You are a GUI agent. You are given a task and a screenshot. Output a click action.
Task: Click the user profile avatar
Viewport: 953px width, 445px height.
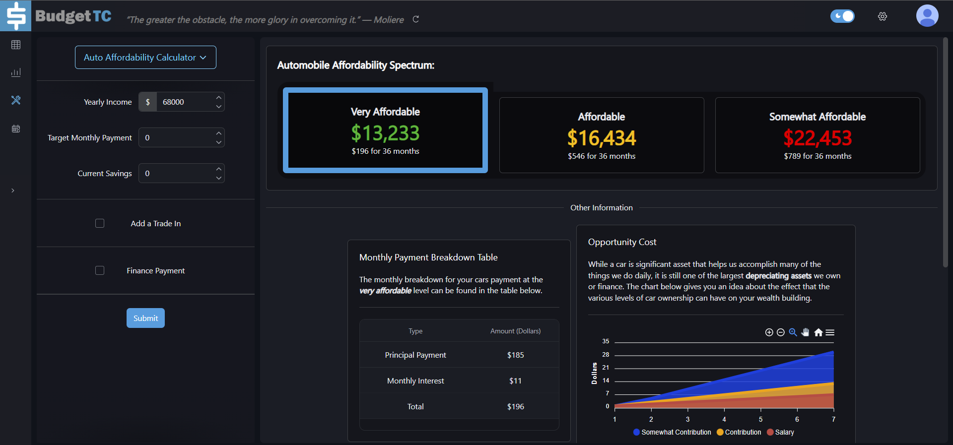click(x=927, y=16)
